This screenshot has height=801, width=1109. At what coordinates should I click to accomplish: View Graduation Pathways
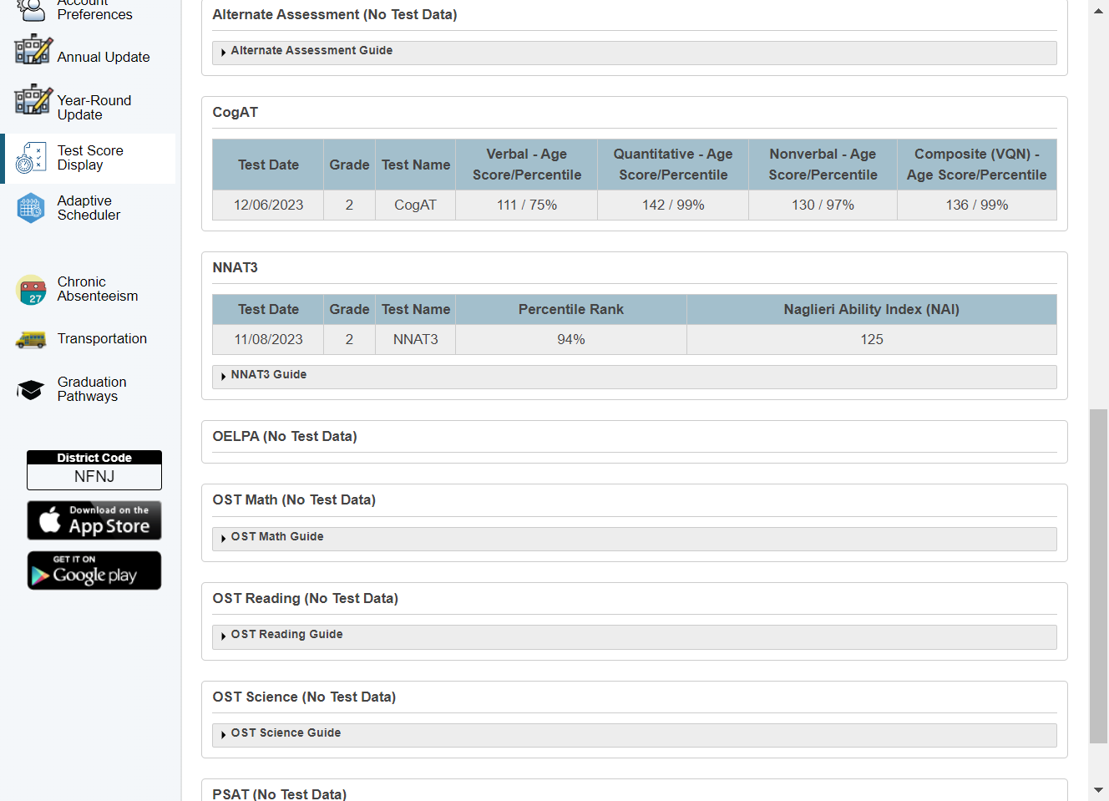(x=92, y=389)
